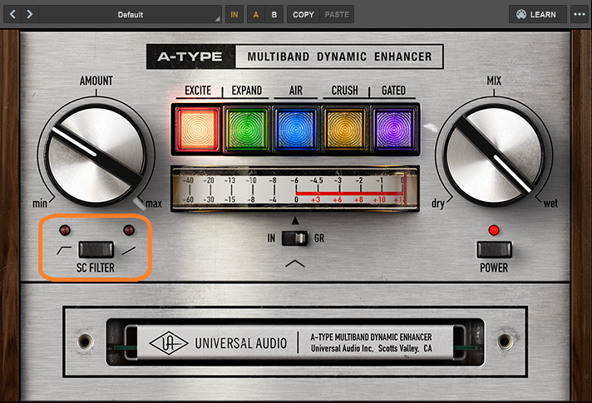Screen dimensions: 592x403
Task: Toggle the IN bypass button
Action: [234, 14]
